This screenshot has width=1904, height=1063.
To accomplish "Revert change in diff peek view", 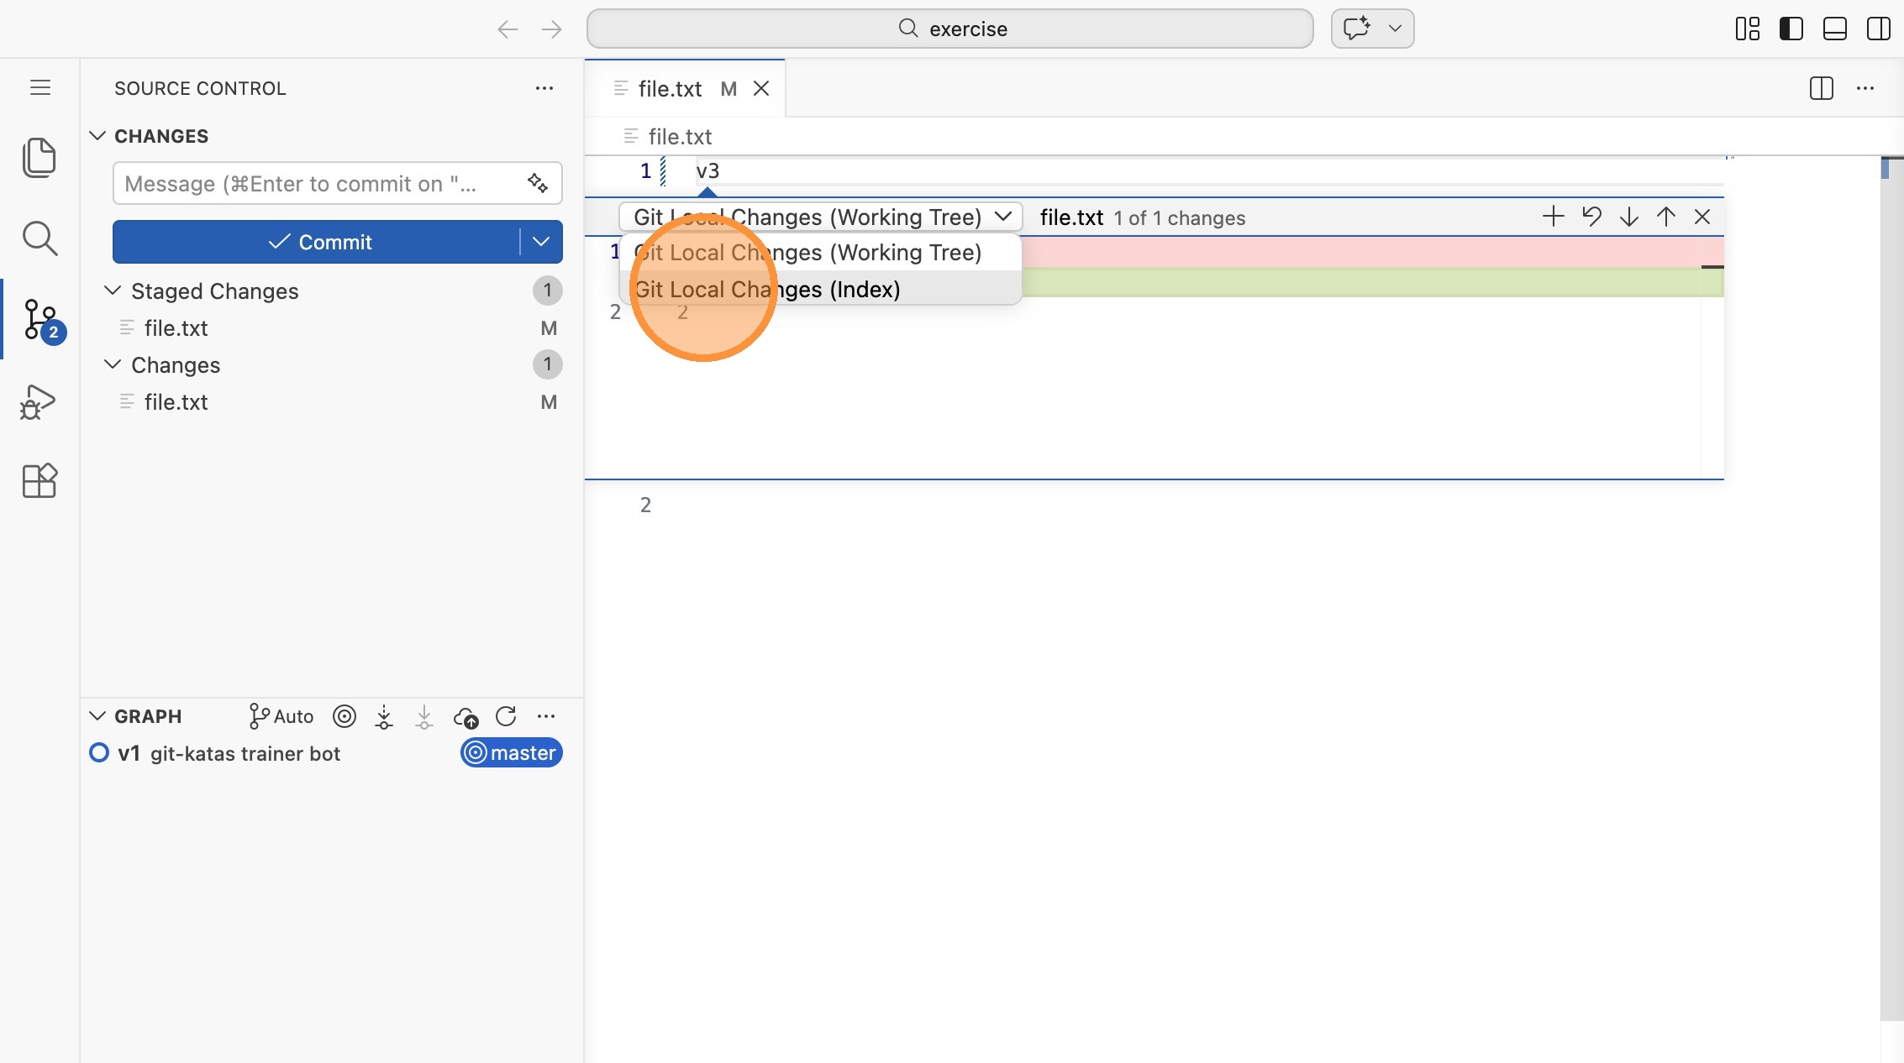I will pyautogui.click(x=1591, y=217).
